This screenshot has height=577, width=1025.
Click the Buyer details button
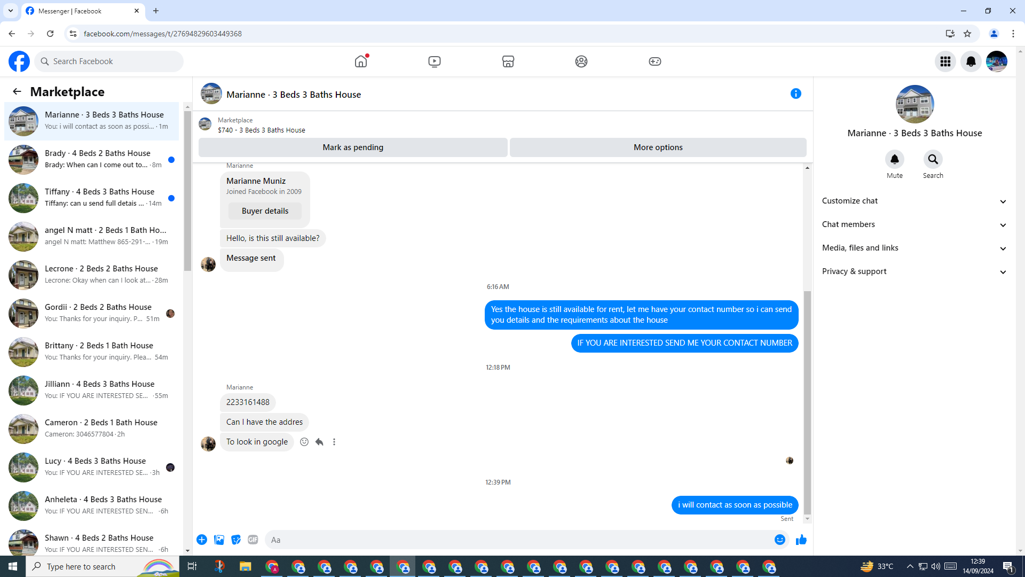[x=265, y=211]
